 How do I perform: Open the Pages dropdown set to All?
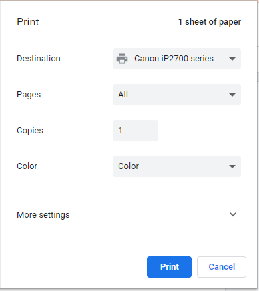click(177, 95)
